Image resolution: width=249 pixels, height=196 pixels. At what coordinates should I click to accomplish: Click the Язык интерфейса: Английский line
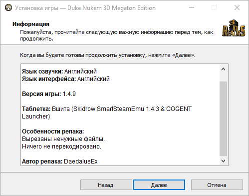coord(66,79)
